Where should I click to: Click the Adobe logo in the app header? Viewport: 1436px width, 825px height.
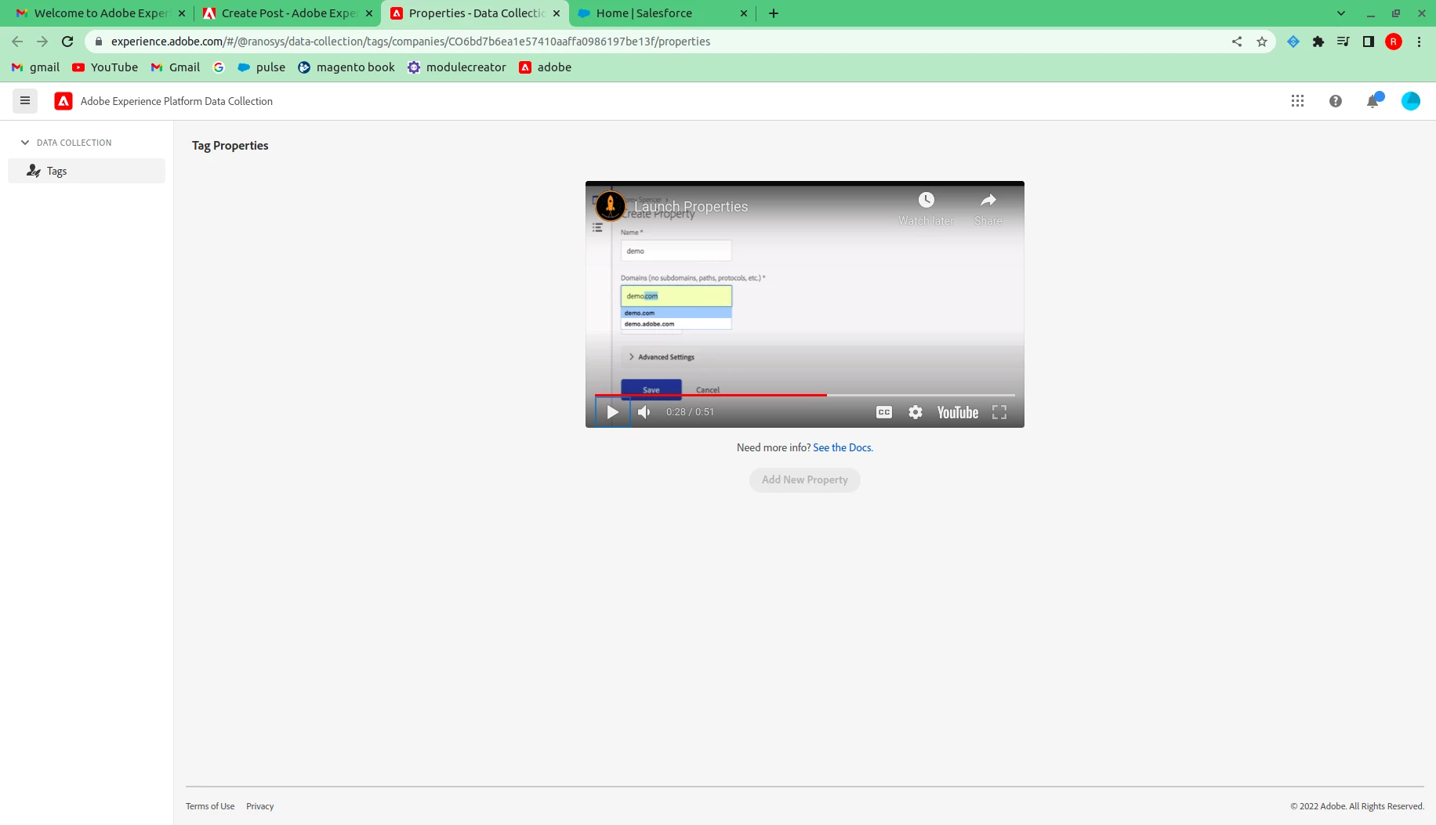pyautogui.click(x=63, y=101)
